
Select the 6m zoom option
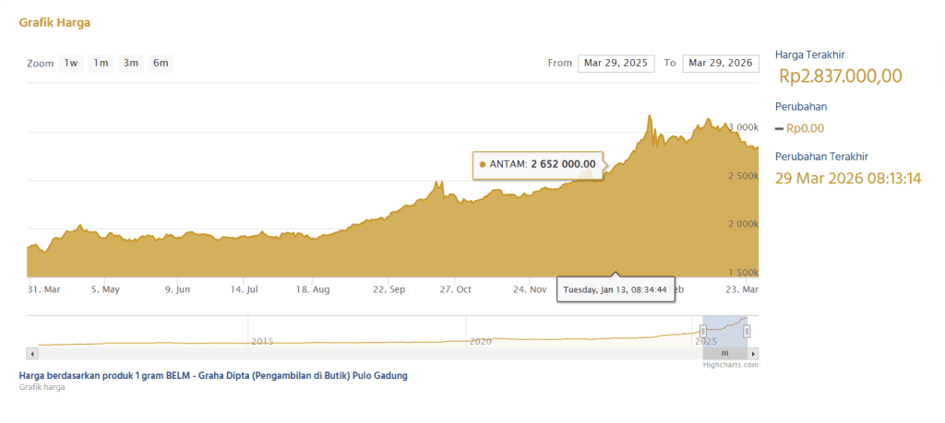(161, 64)
